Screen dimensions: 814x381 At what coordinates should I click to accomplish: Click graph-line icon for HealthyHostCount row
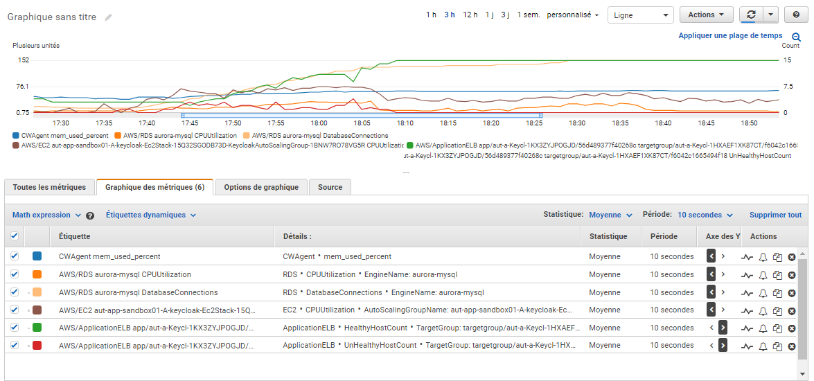tap(747, 328)
